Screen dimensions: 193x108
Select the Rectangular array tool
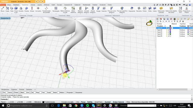(56, 9)
